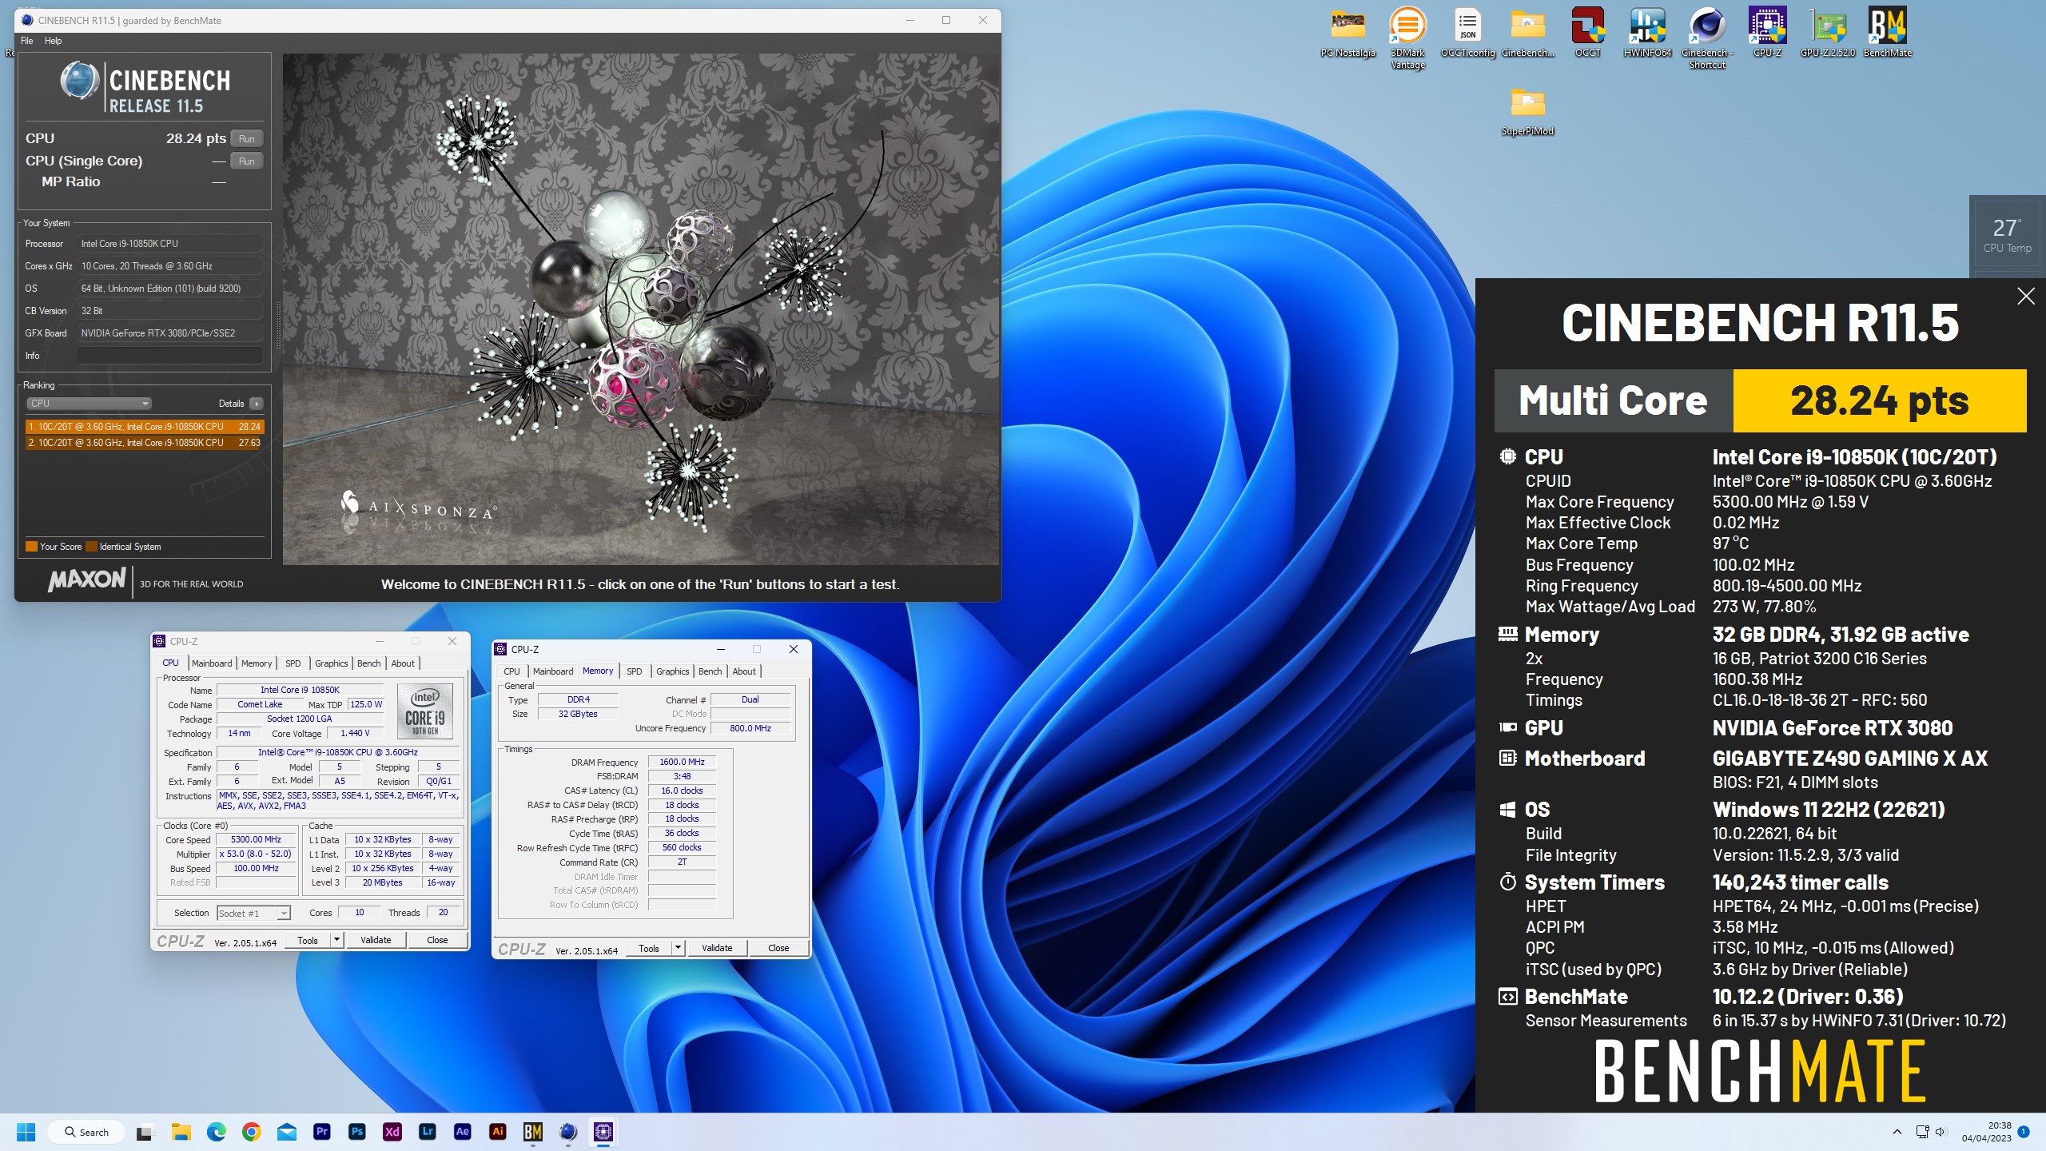Open the PC Nostalgia desktop icon

click(x=1347, y=32)
